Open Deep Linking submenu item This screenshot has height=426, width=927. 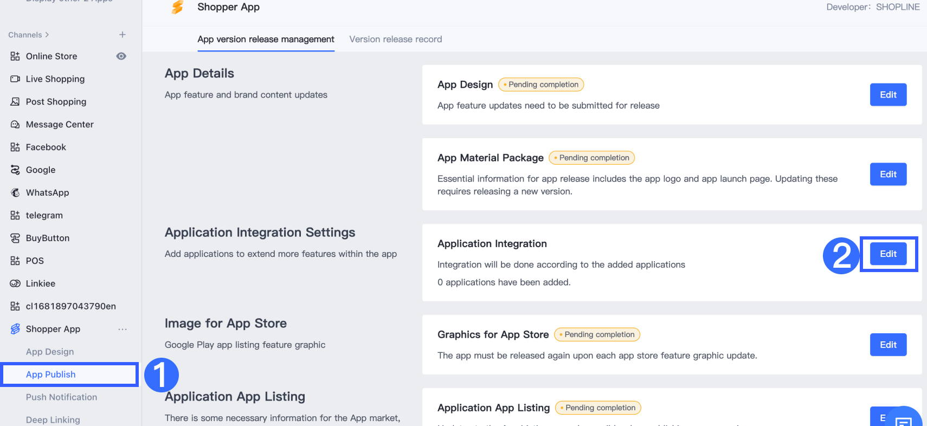click(x=53, y=420)
